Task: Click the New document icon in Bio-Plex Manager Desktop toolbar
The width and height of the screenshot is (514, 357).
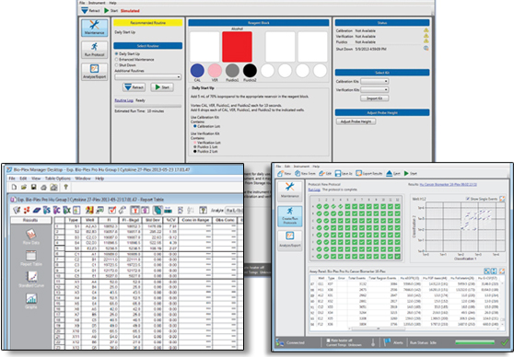Action: (x=14, y=187)
